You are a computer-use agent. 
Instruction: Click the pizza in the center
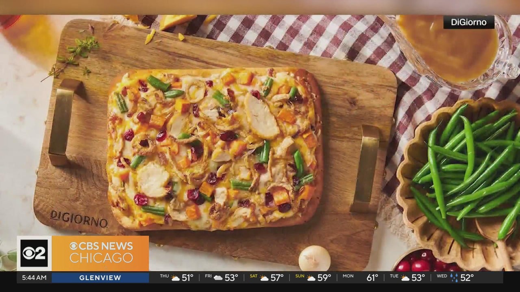[214, 148]
